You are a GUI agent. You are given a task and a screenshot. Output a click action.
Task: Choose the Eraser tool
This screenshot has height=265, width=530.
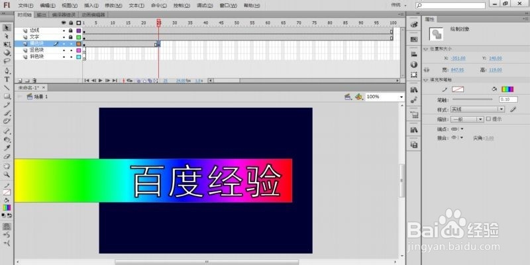click(x=7, y=156)
